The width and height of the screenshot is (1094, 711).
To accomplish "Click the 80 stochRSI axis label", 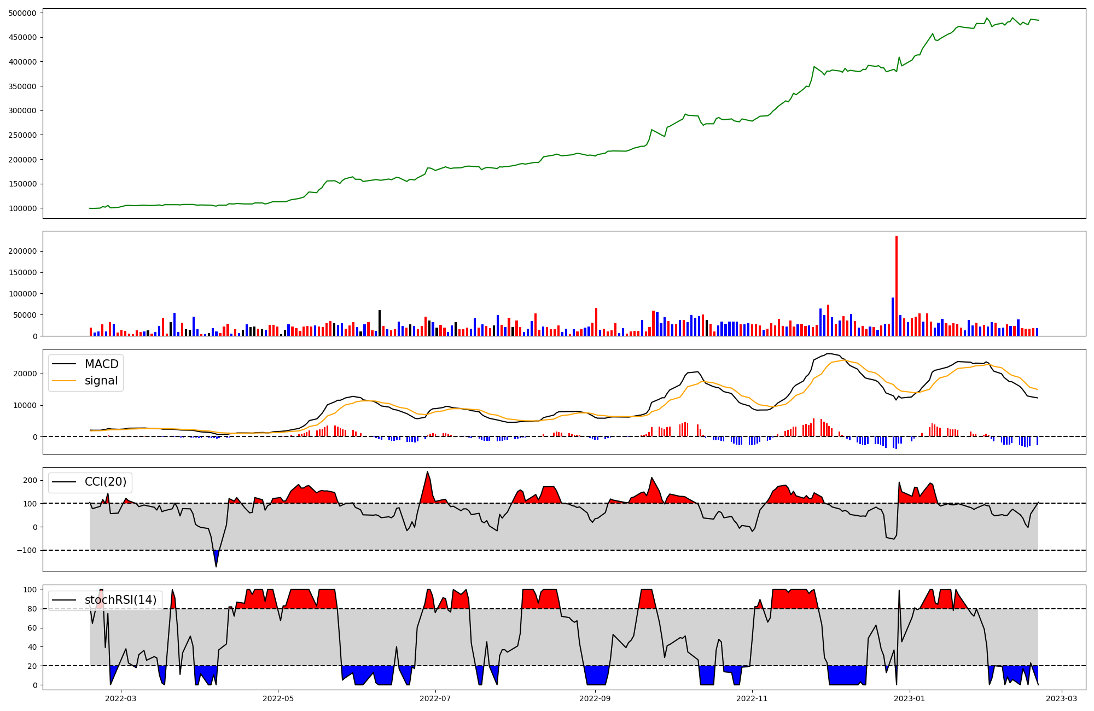I will [x=32, y=609].
